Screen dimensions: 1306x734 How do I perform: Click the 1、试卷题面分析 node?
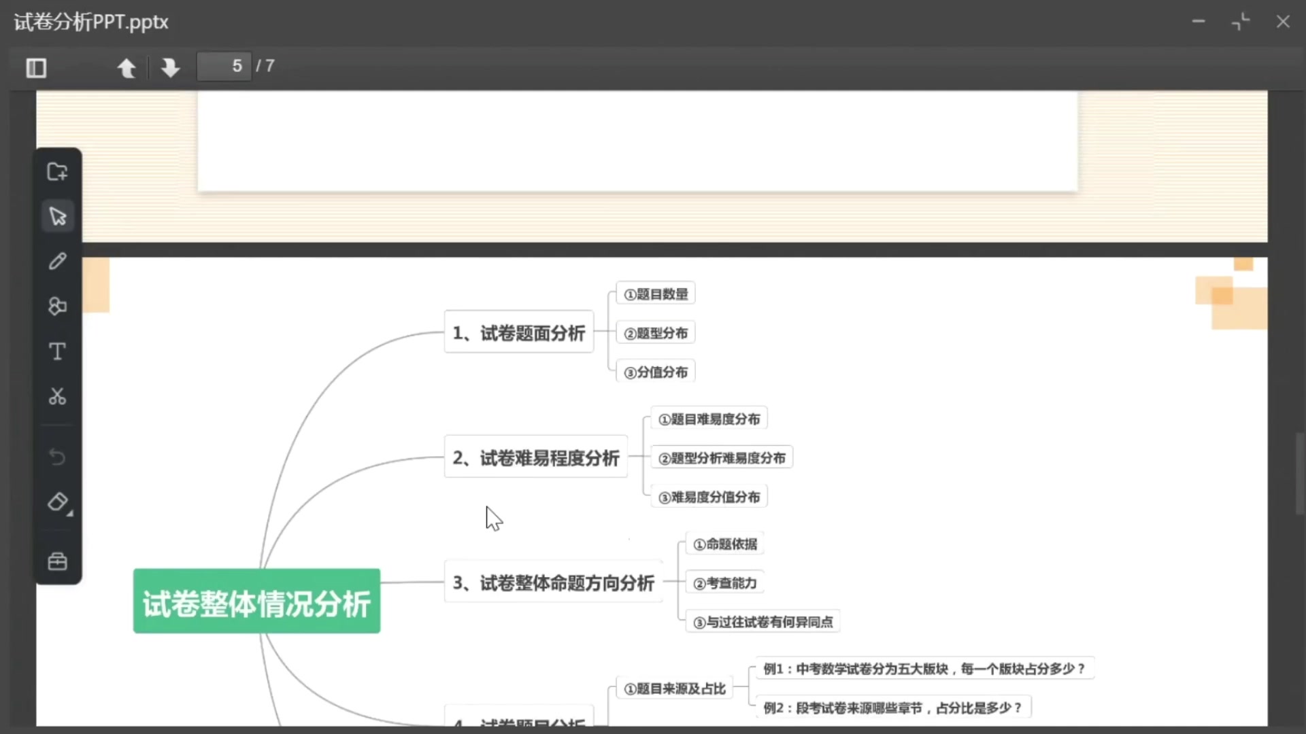[519, 332]
